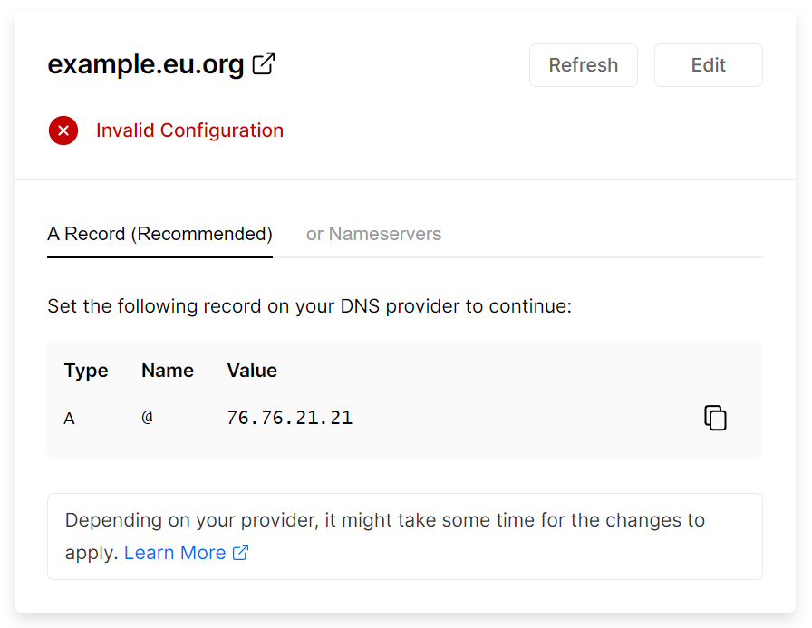Click the Invalid Configuration status text
This screenshot has height=628, width=812.
(x=189, y=130)
